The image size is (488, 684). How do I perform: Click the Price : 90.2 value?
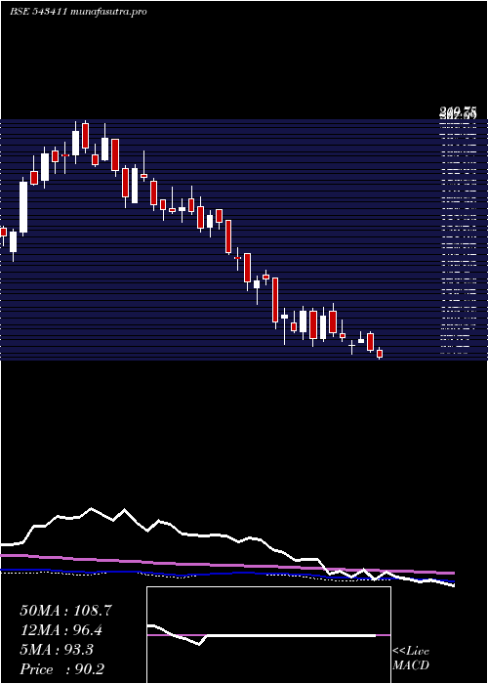(x=62, y=669)
